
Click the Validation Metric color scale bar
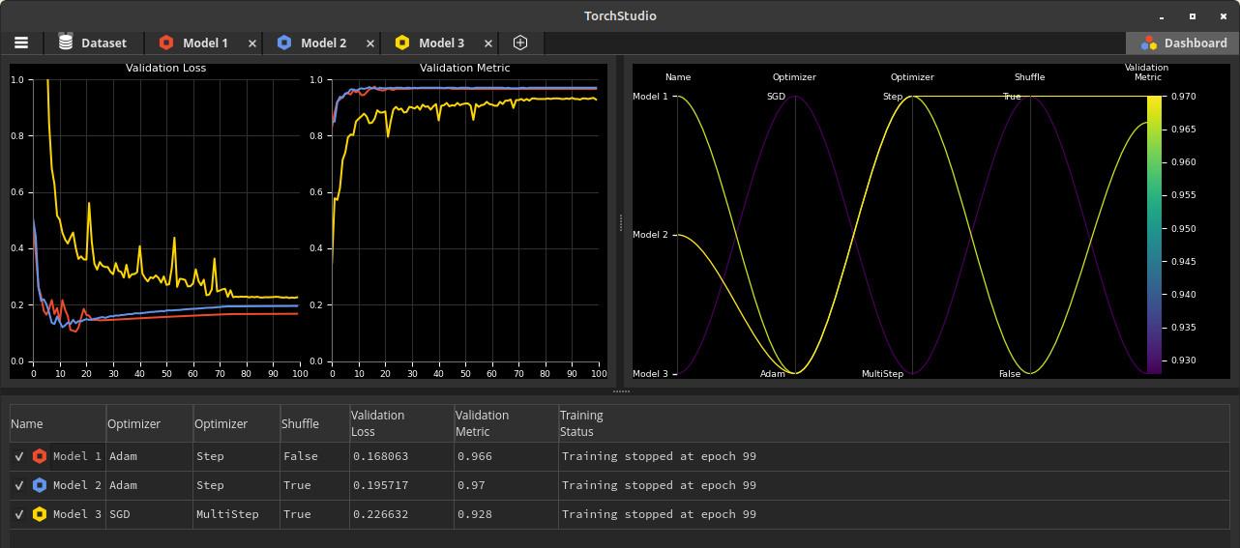coord(1154,234)
